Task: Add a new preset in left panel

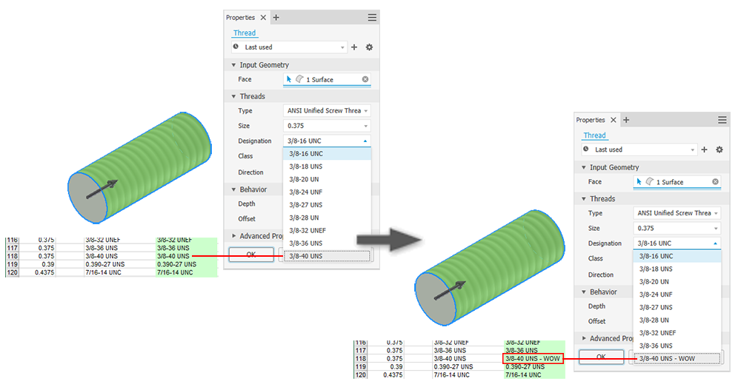Action: click(x=354, y=47)
